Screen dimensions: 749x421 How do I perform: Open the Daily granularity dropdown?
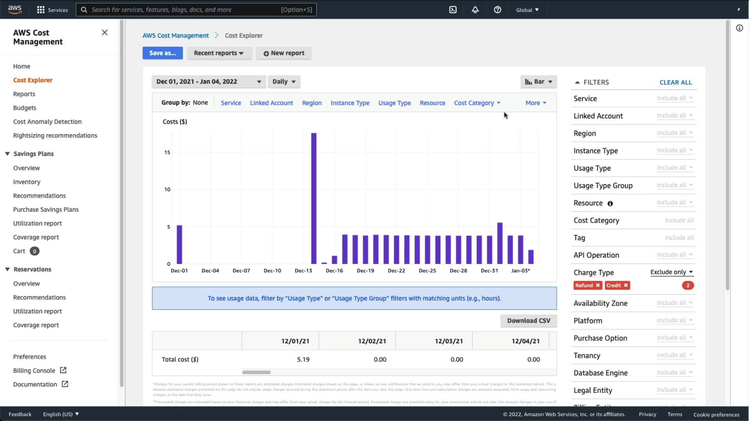pyautogui.click(x=284, y=81)
